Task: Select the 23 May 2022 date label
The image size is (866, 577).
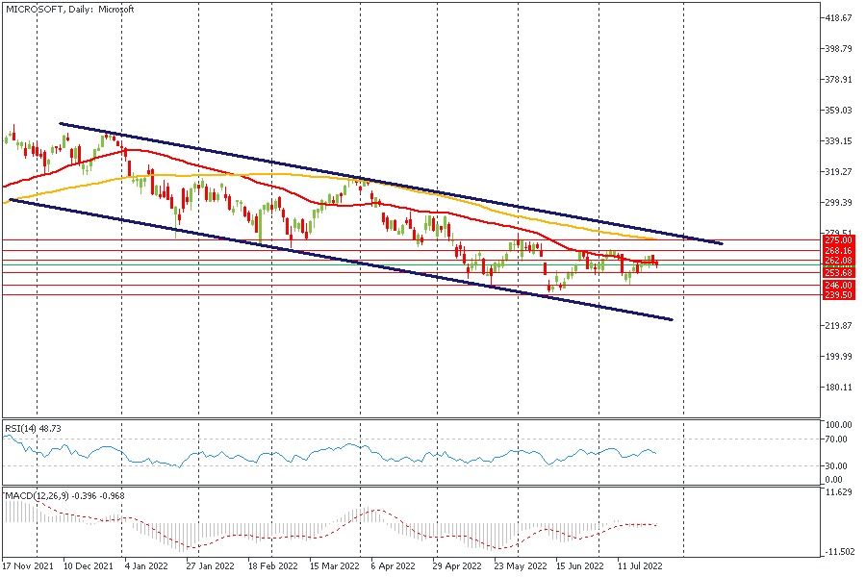Action: point(518,568)
